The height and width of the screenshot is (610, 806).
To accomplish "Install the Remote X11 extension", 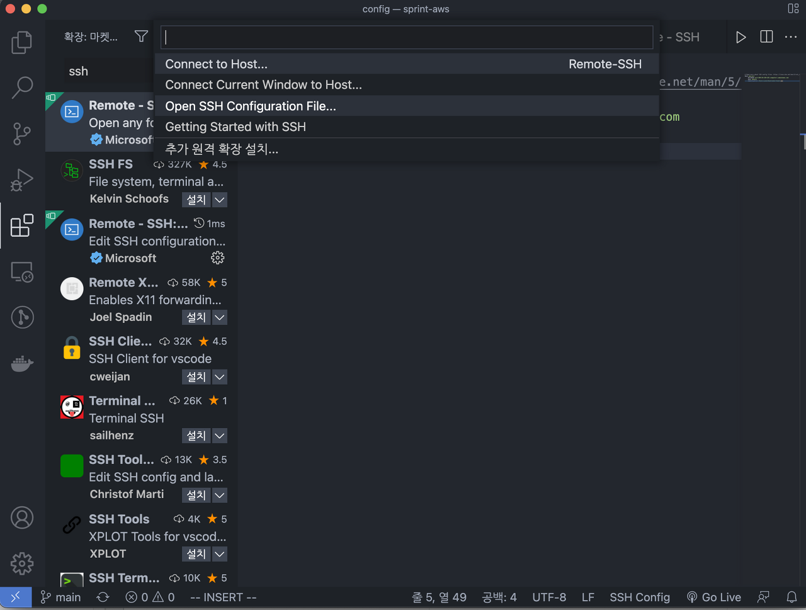I will click(x=196, y=317).
